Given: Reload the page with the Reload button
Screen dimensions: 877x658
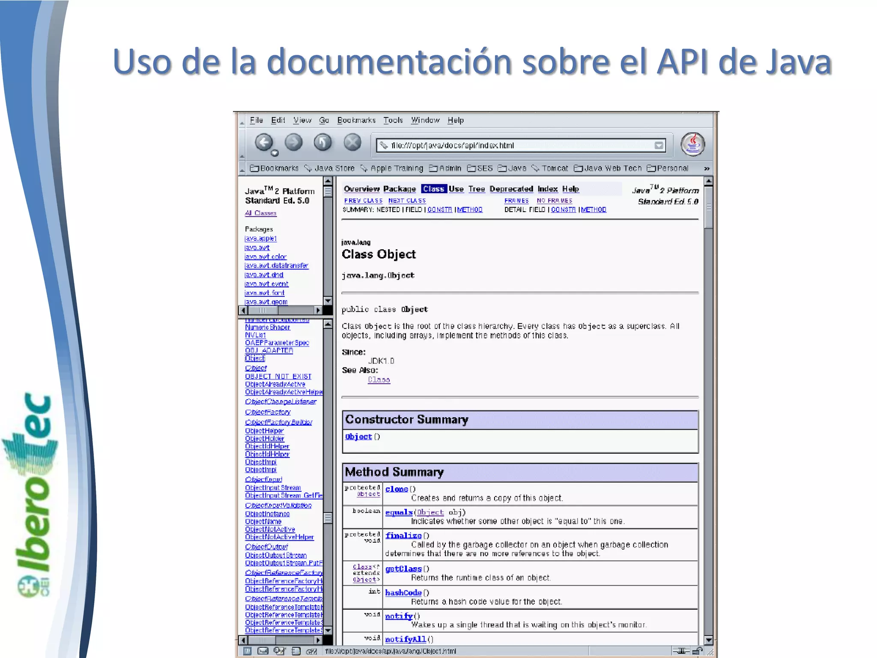Looking at the screenshot, I should pos(323,143).
